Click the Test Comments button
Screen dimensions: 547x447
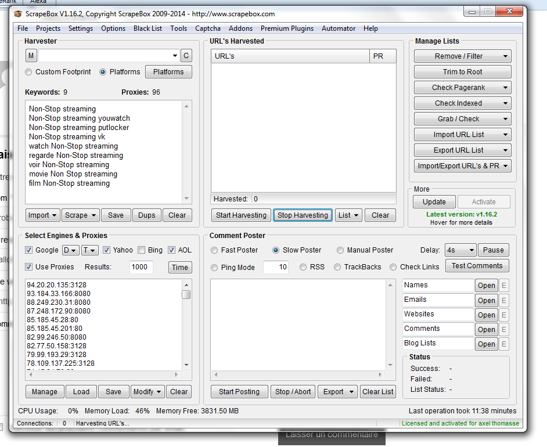pyautogui.click(x=477, y=266)
